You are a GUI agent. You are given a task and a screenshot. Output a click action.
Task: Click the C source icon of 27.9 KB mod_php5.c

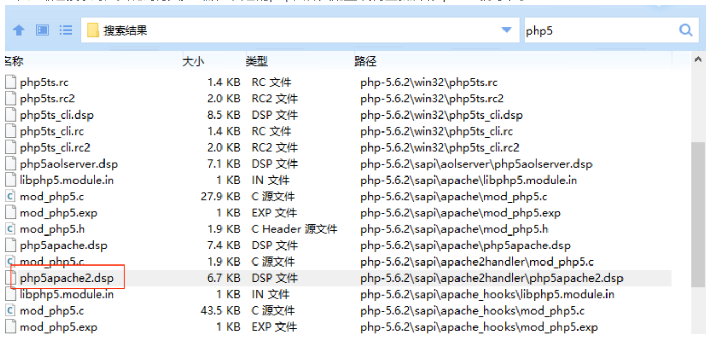11,197
